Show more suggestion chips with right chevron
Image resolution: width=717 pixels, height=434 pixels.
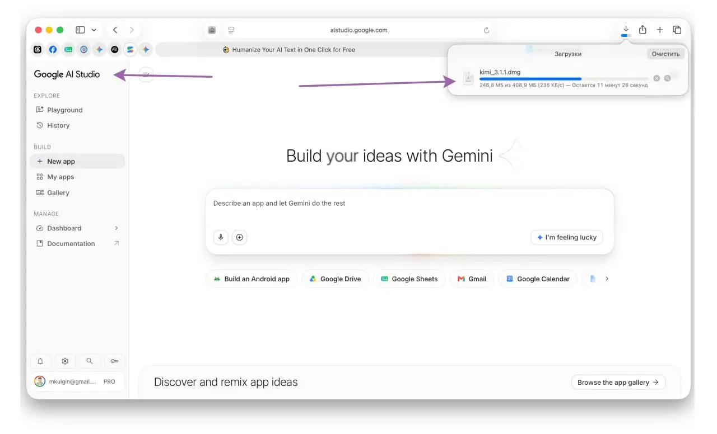pyautogui.click(x=607, y=279)
